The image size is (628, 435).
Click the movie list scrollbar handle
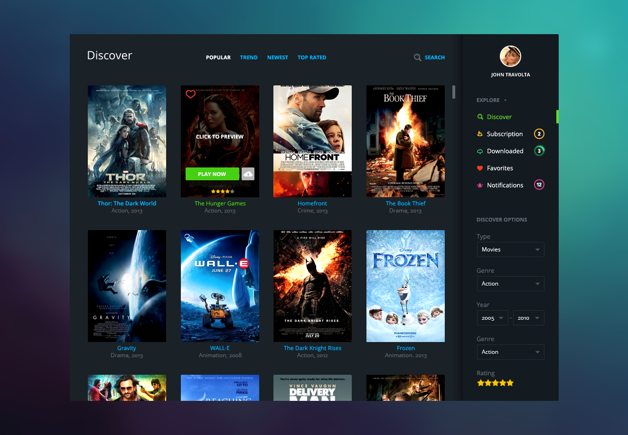(454, 92)
